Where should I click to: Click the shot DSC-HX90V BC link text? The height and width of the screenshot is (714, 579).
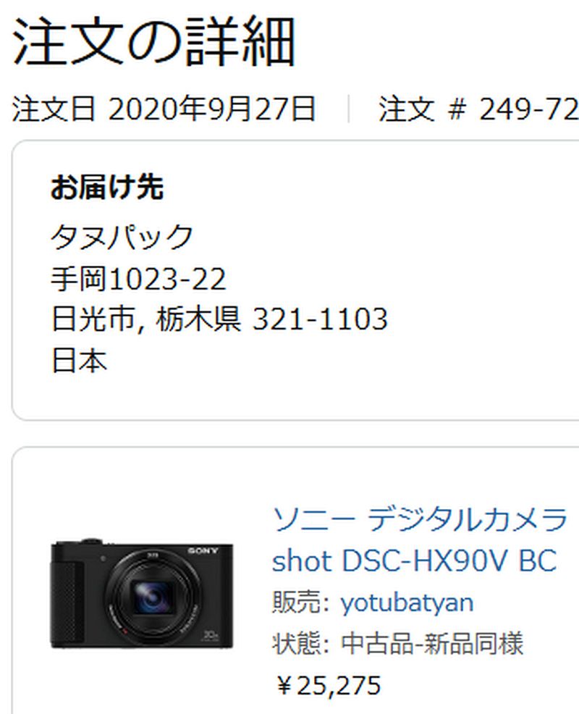pos(414,560)
